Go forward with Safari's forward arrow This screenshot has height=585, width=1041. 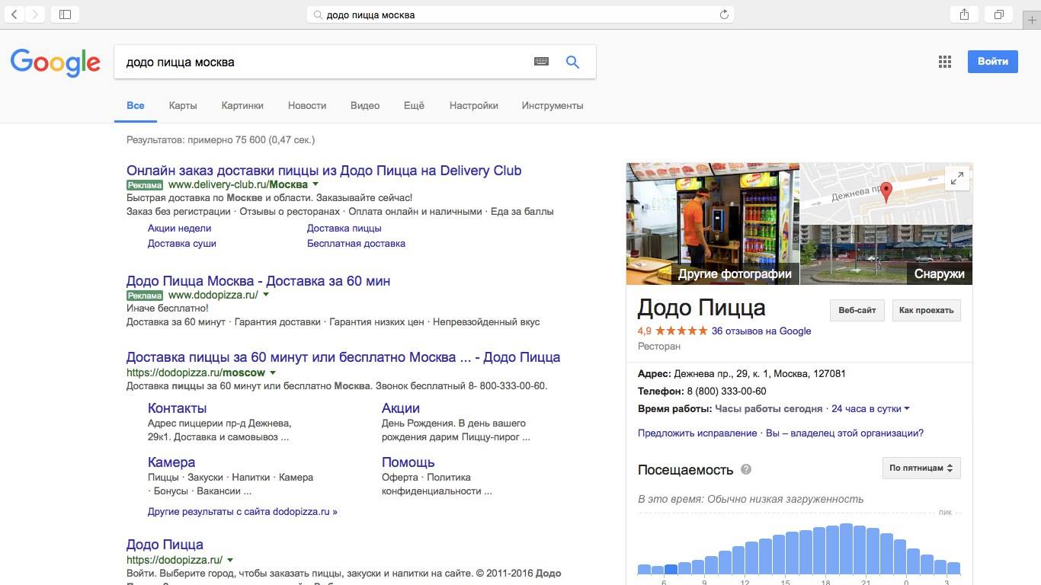36,14
